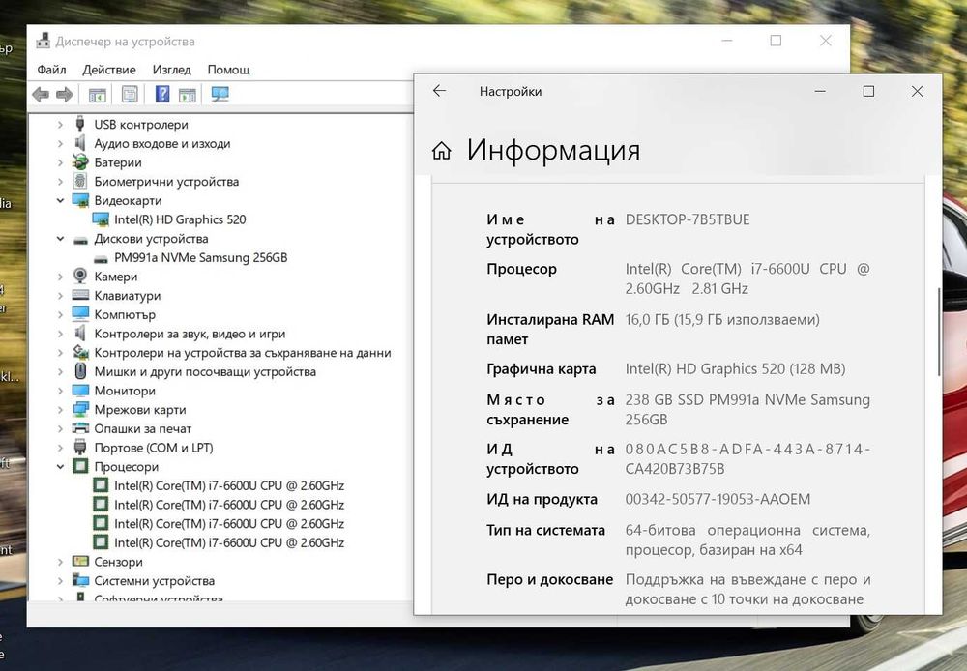The width and height of the screenshot is (967, 671).
Task: Click the Сензори sensor icon
Action: (80, 561)
